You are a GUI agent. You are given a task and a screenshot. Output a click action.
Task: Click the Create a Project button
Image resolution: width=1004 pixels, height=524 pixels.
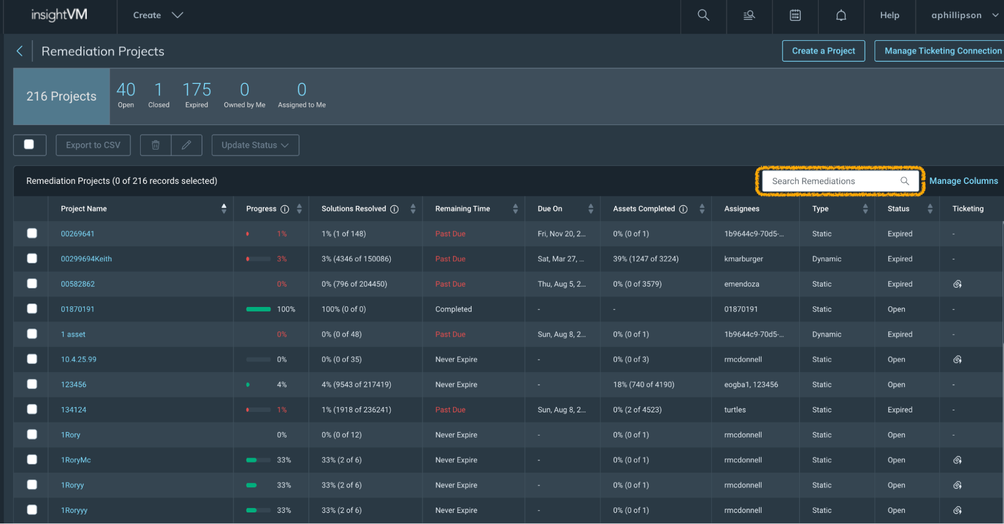click(823, 51)
